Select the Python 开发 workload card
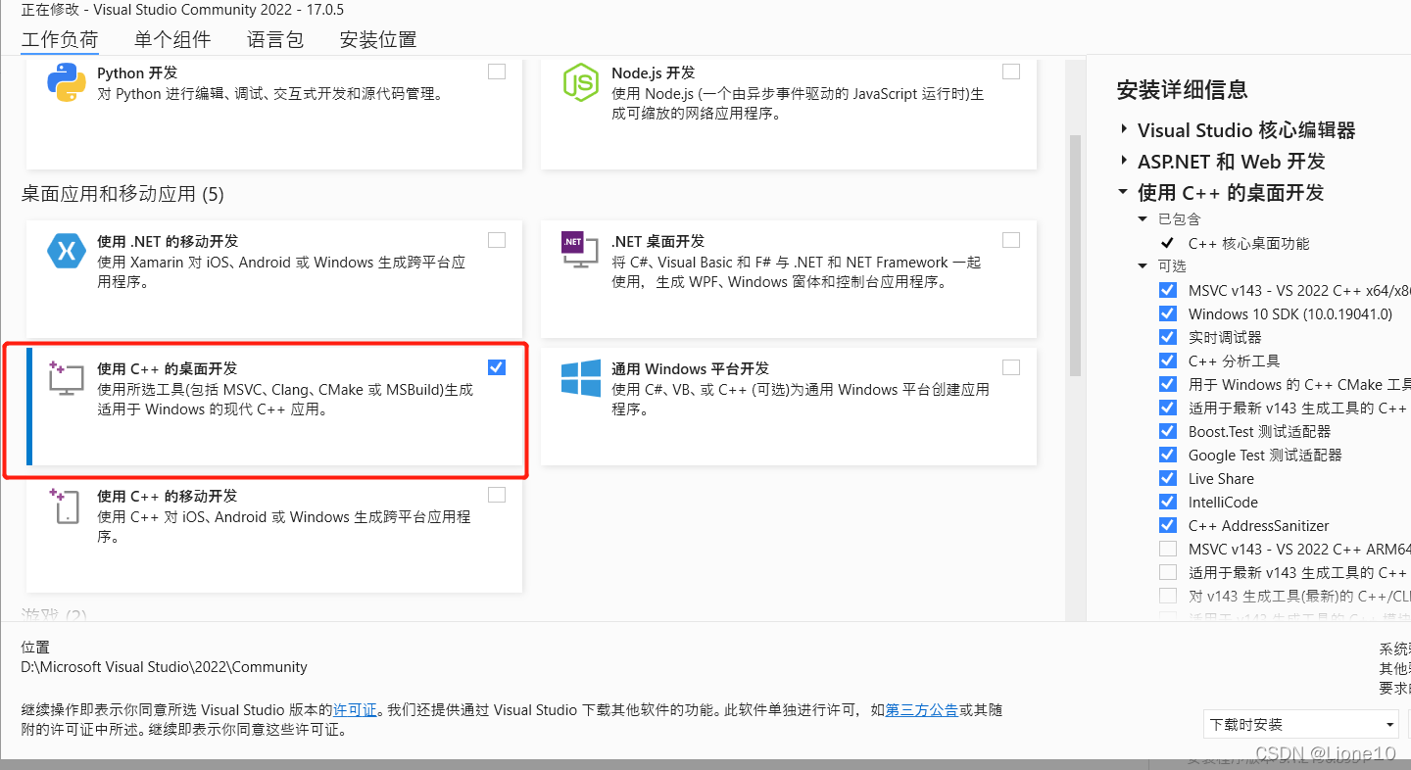 click(274, 113)
